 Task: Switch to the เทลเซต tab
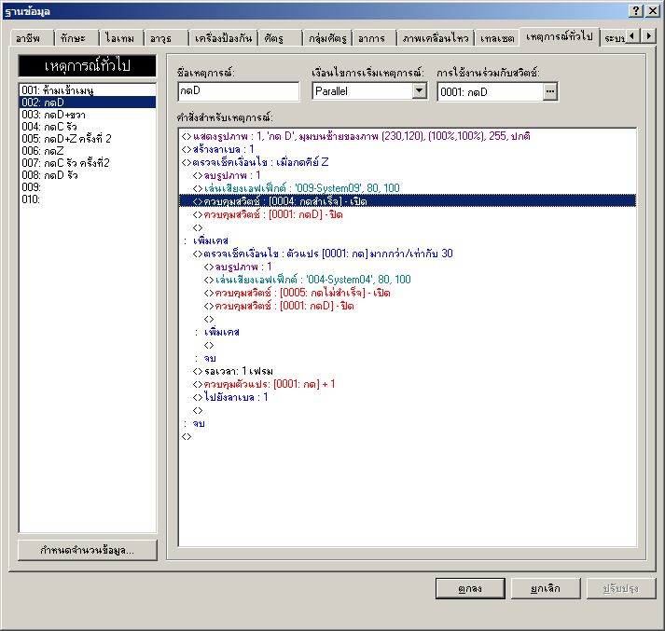click(x=496, y=38)
